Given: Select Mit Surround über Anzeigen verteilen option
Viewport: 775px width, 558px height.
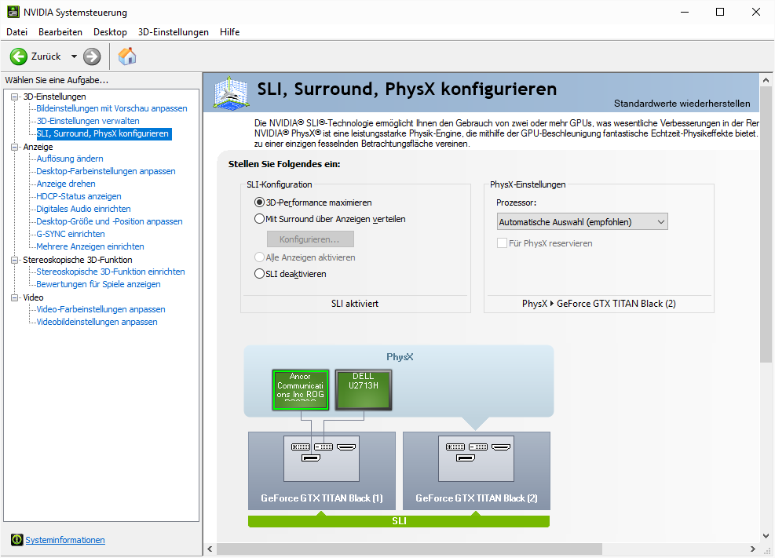Looking at the screenshot, I should 259,219.
